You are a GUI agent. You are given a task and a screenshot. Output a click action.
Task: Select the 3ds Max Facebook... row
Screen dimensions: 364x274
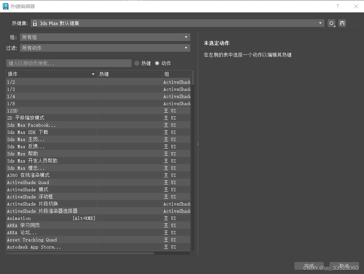coord(98,125)
